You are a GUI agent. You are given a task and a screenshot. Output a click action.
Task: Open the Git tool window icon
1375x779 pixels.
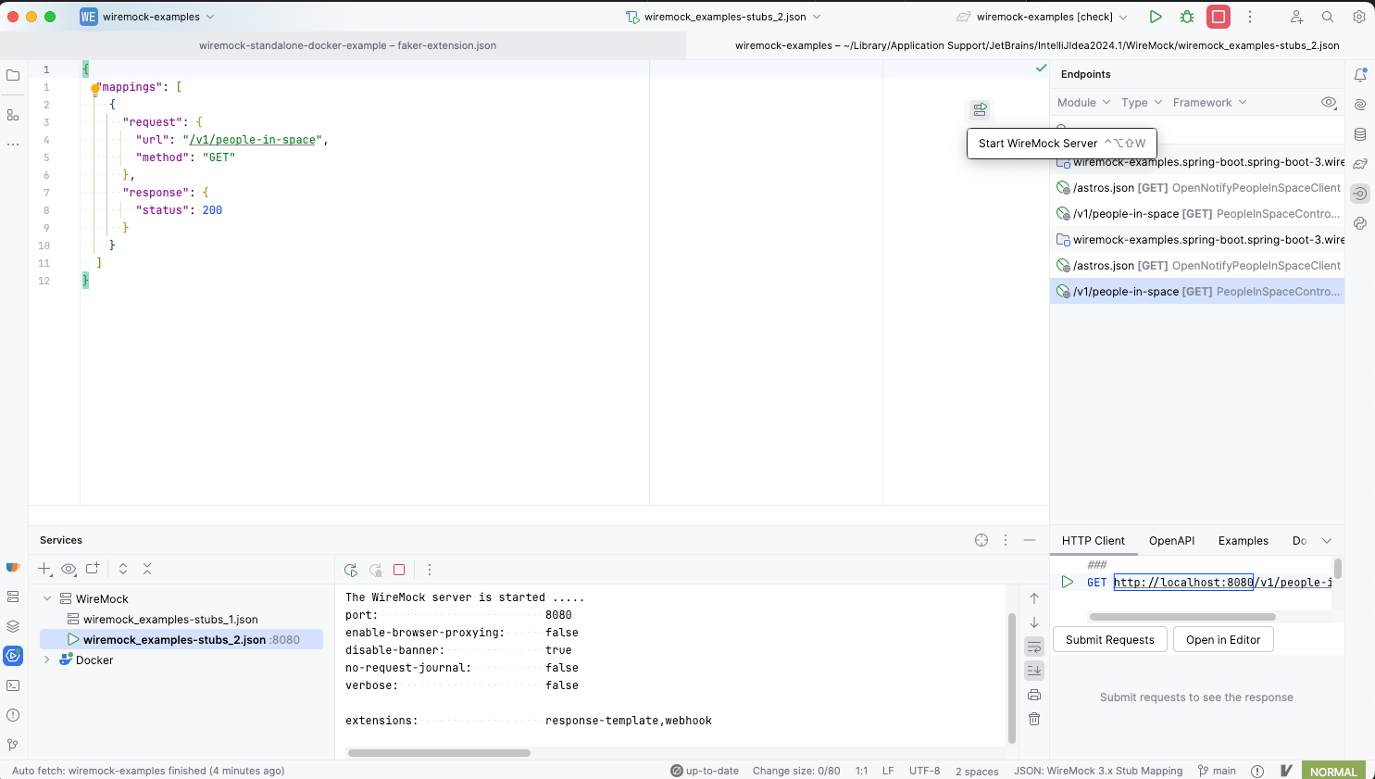pos(13,745)
